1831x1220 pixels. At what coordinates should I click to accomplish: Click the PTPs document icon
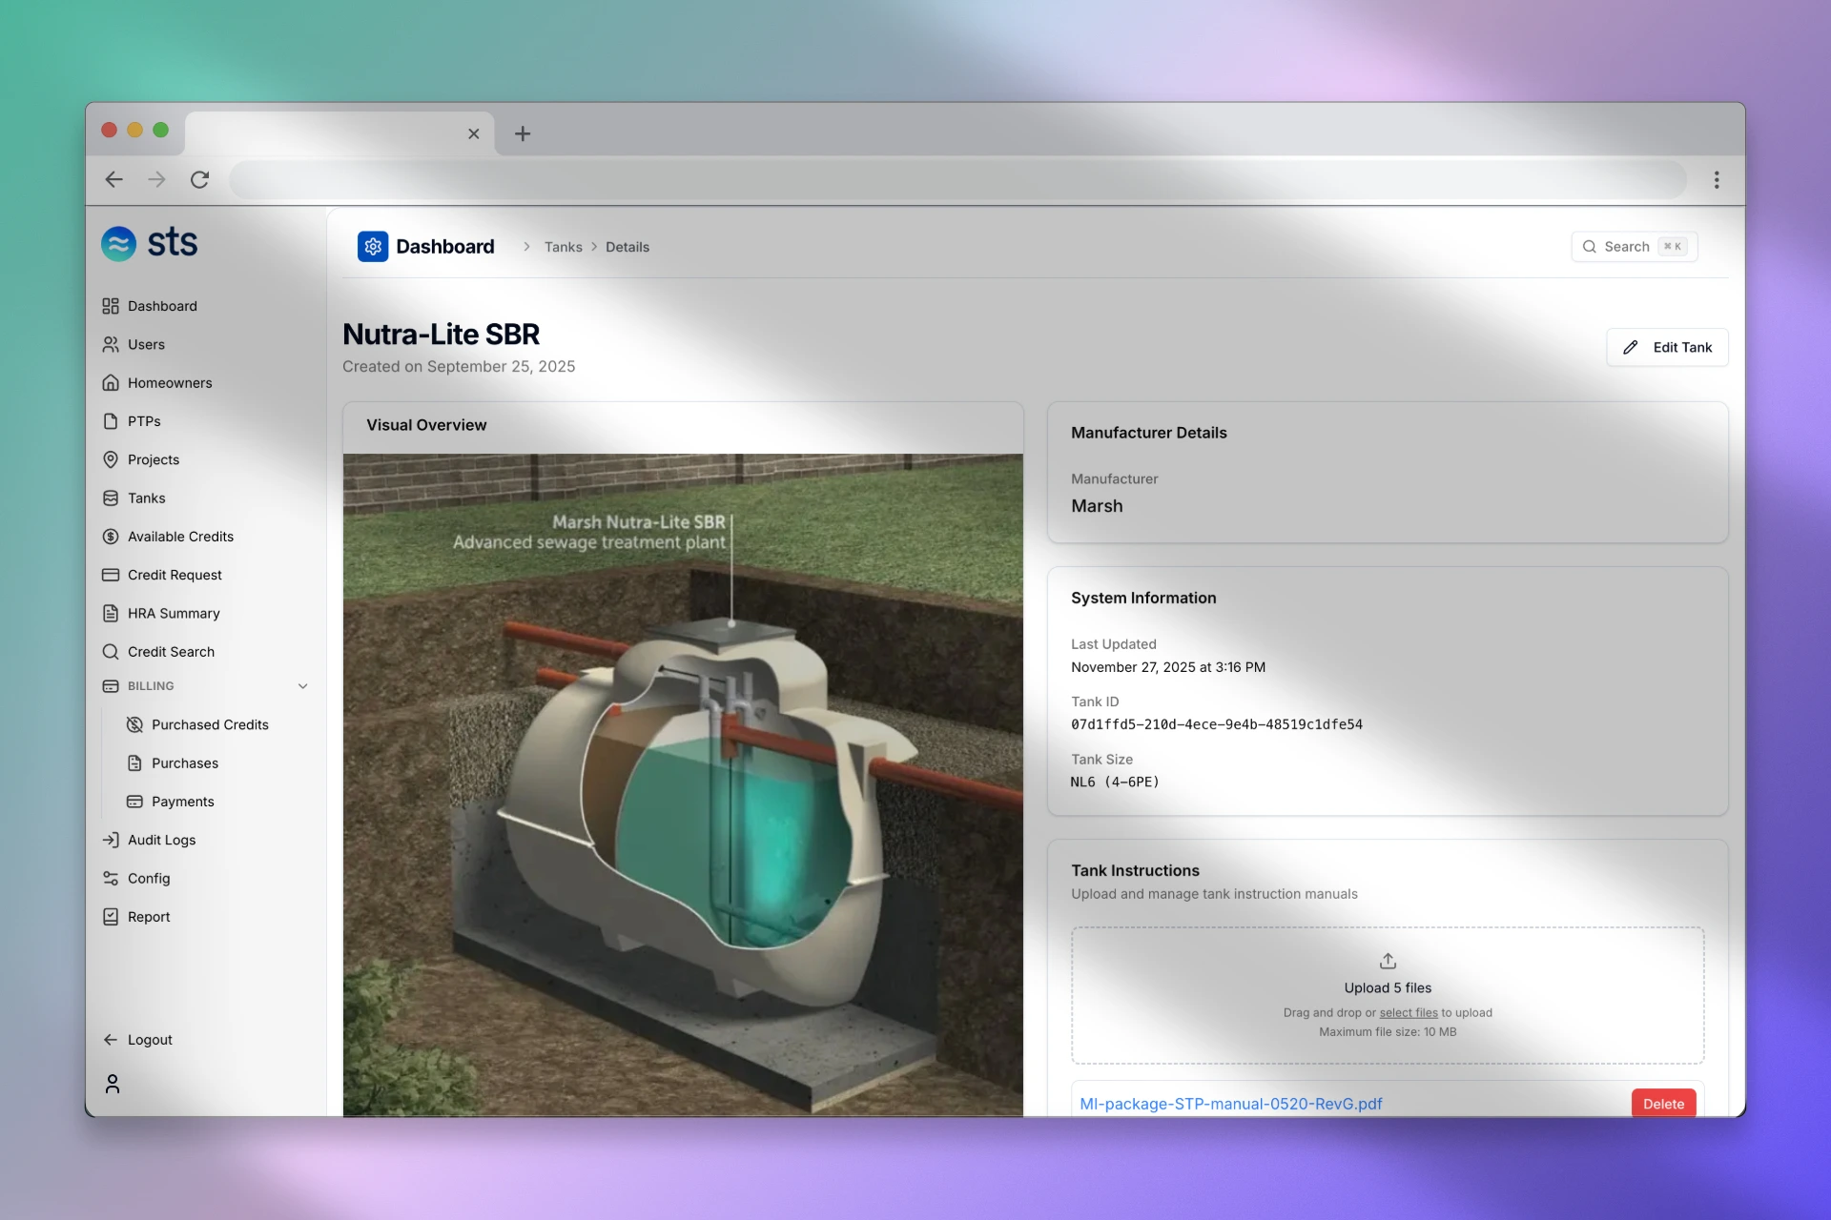(111, 421)
